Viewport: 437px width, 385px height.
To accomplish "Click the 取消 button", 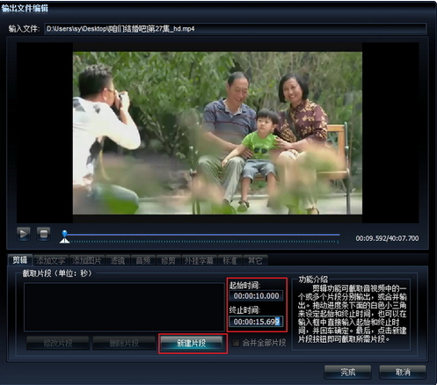I will coord(403,372).
